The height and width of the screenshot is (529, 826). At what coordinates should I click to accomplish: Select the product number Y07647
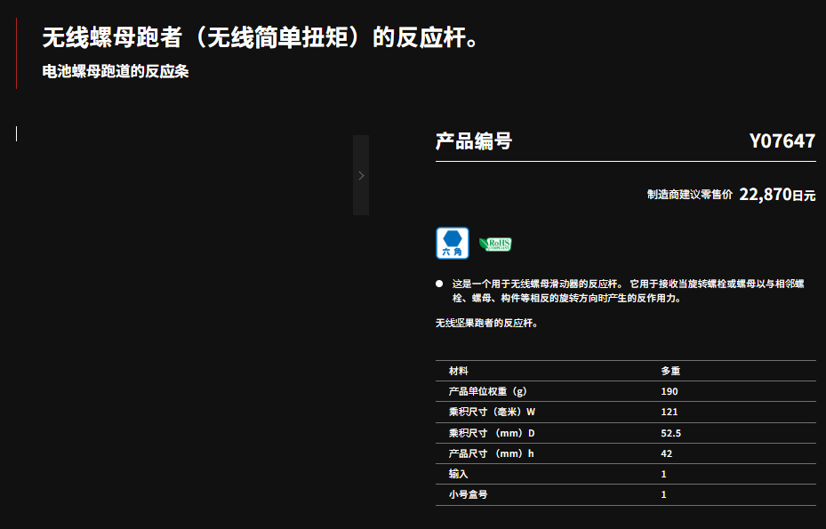tap(782, 141)
